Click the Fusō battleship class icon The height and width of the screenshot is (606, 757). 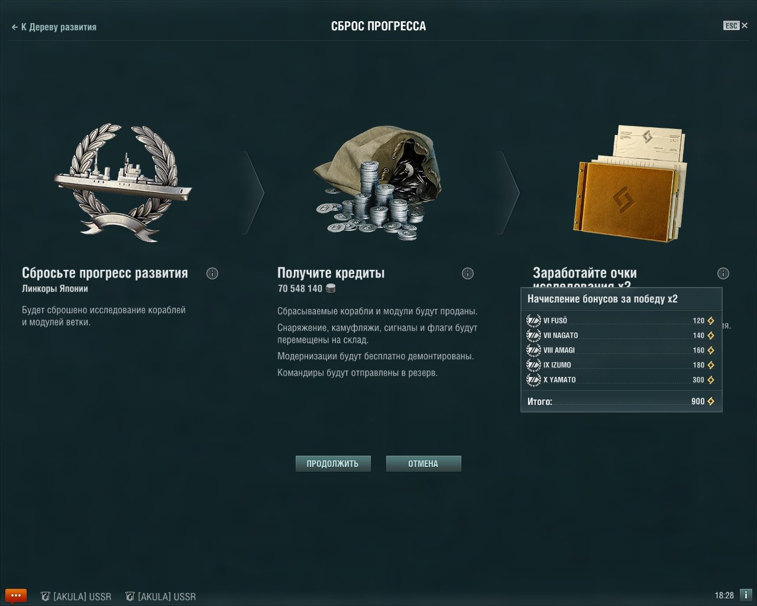(x=533, y=321)
